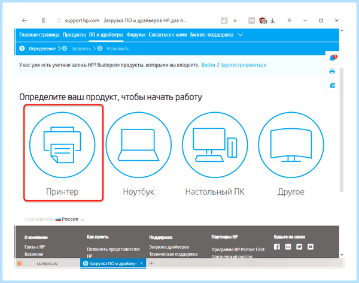Screen dimensions: 359x283
Task: Click the Как купить footer heading
Action: (98, 237)
